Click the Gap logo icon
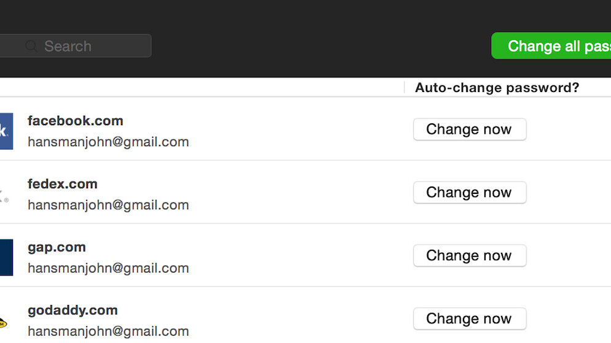Viewport: 611px width, 343px height. (x=6, y=257)
